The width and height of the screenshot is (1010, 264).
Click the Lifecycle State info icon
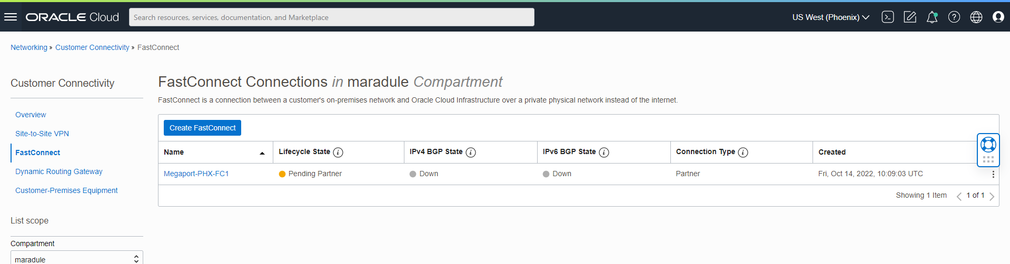click(338, 153)
